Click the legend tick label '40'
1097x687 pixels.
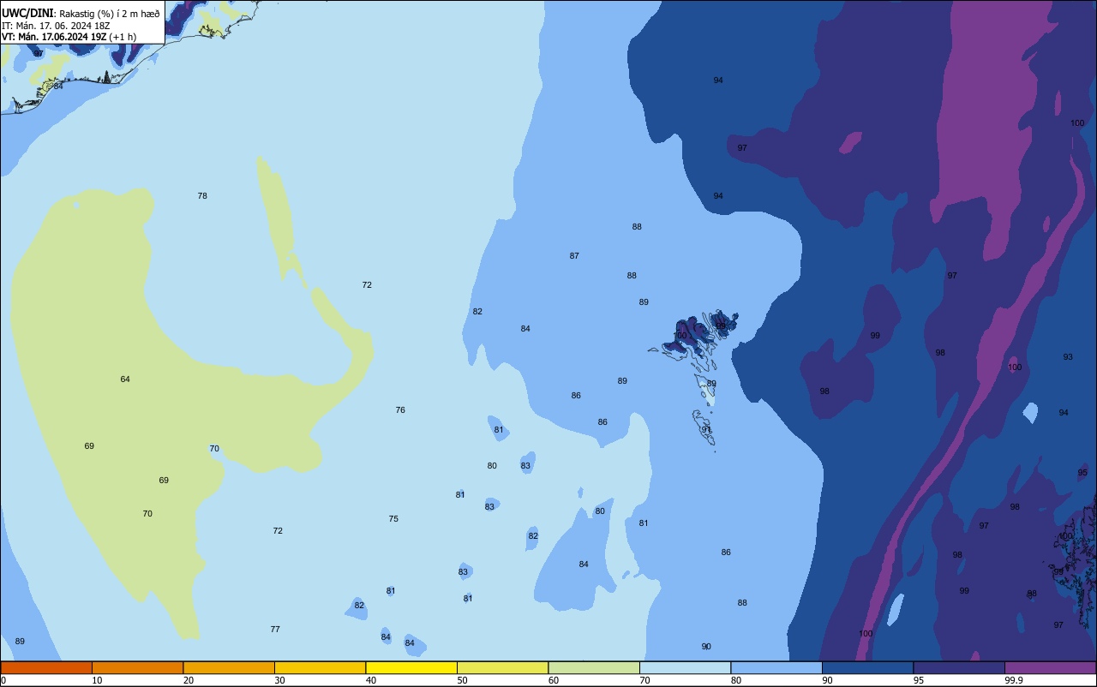tap(371, 680)
